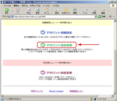Screen dimensions: 117x101
Task: Click the Mail (メール) envelope icon
Action: [x=85, y=10]
